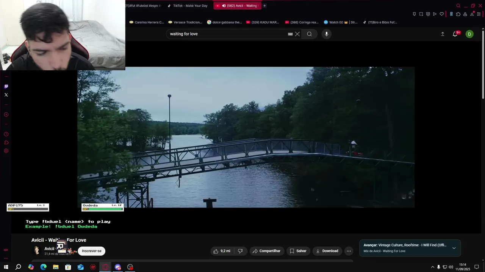This screenshot has width=485, height=272.
Task: Open X (Twitter) in the sidebar
Action: [6, 95]
